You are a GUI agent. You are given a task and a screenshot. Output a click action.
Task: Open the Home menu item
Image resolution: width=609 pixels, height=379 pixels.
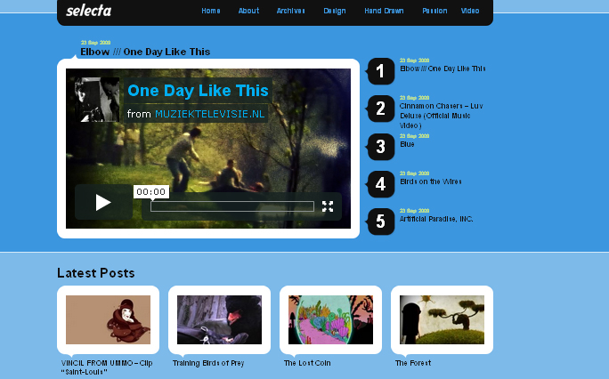coord(211,11)
